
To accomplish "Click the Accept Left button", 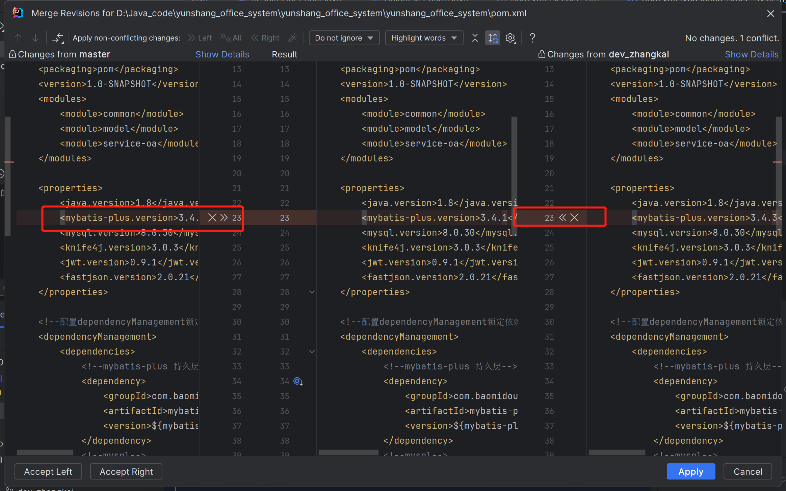I will (x=48, y=471).
